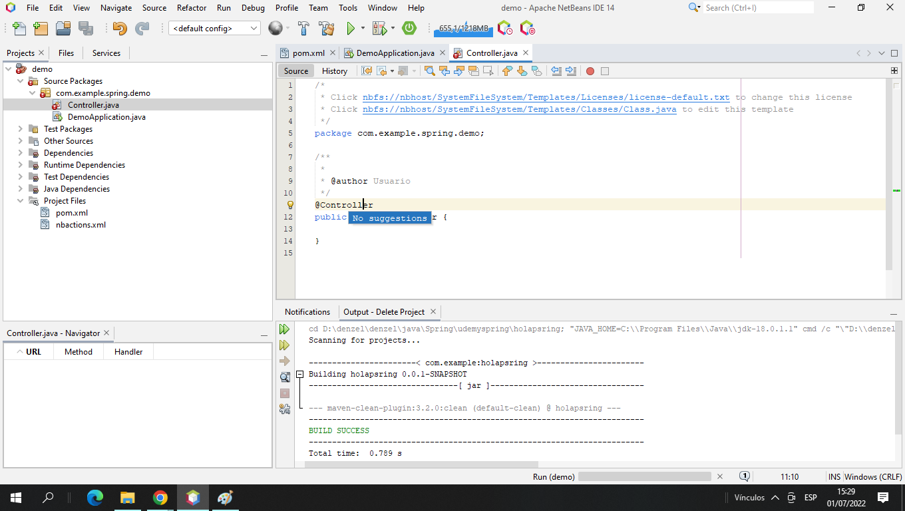
Task: Click the Debug Project icon
Action: click(x=379, y=29)
